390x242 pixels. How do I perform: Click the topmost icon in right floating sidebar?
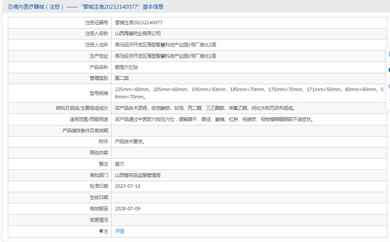pyautogui.click(x=389, y=54)
